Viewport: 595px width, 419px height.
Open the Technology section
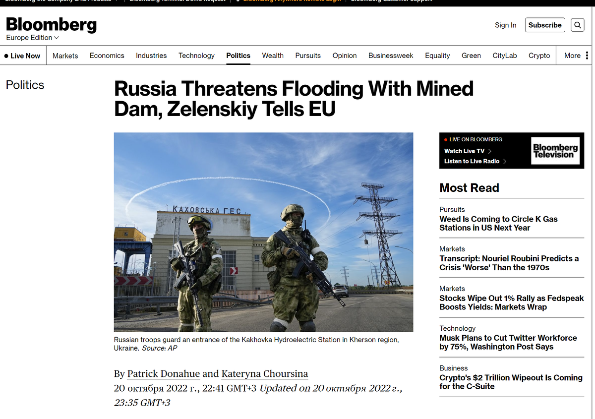pos(196,56)
